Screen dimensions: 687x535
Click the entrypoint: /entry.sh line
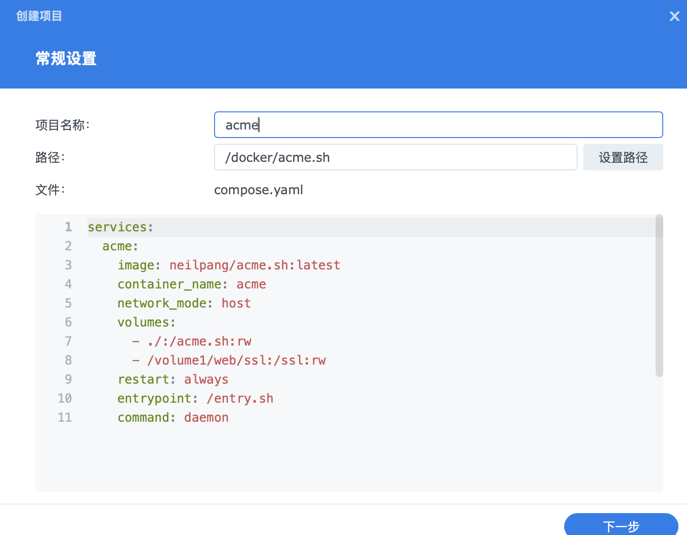pyautogui.click(x=195, y=398)
